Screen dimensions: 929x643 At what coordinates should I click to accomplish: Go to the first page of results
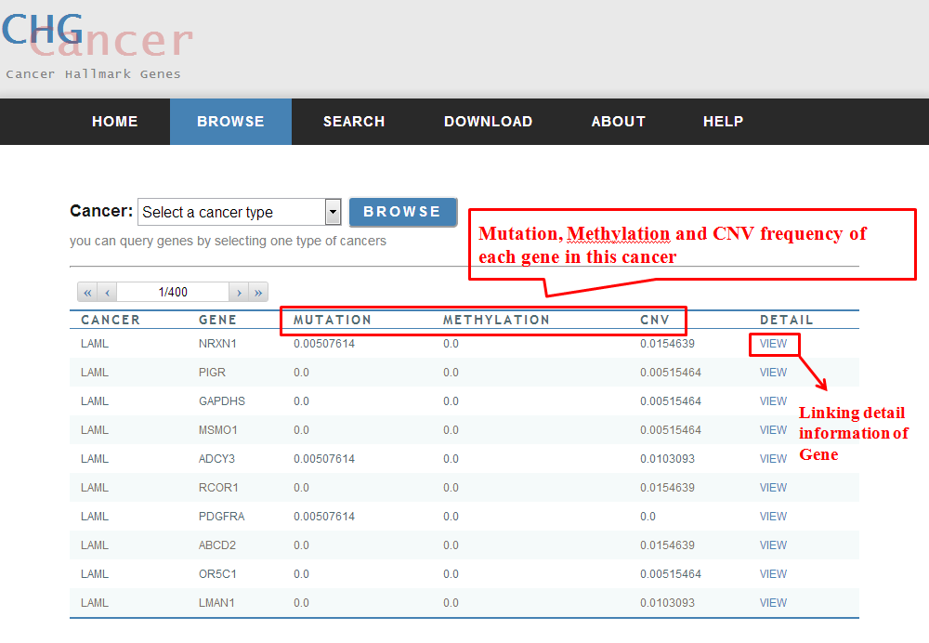point(88,292)
